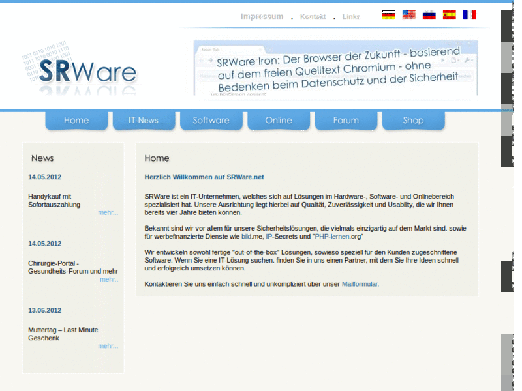
Task: Click the 'Herzlich Willkommen auf SRWare.net' heading
Action: pyautogui.click(x=204, y=177)
